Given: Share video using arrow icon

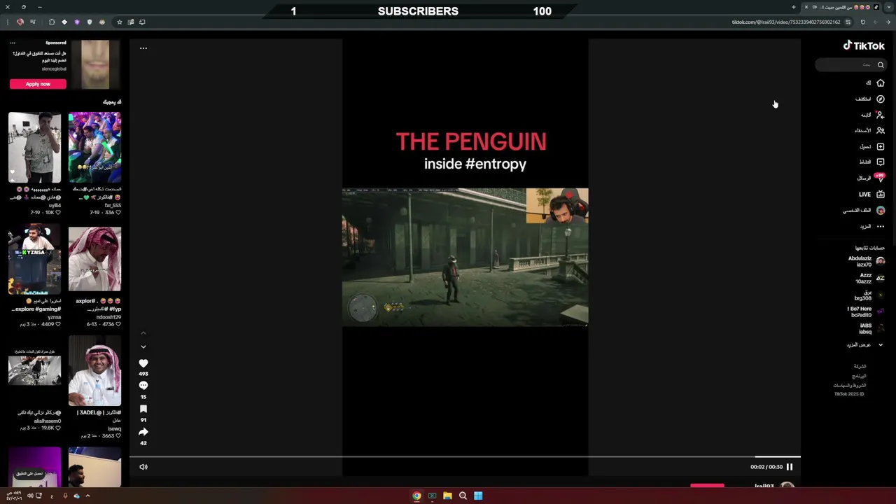Looking at the screenshot, I should click(x=143, y=432).
